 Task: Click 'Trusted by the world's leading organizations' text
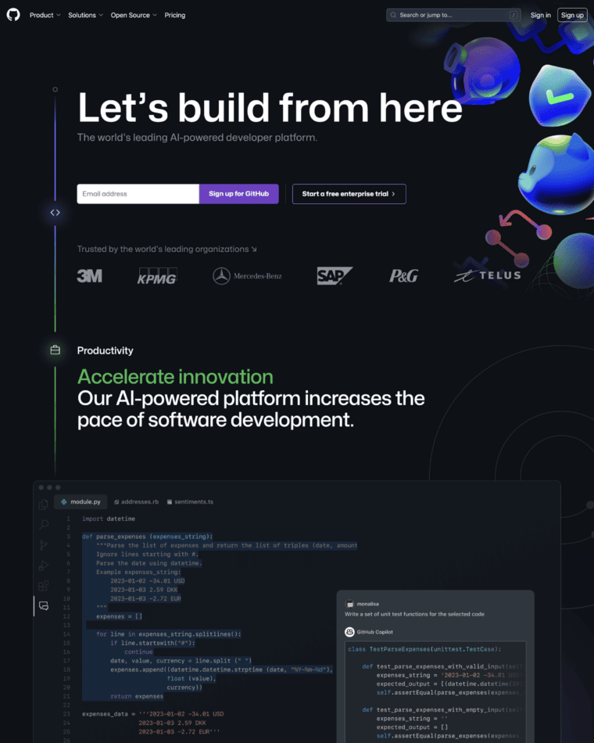tap(163, 249)
